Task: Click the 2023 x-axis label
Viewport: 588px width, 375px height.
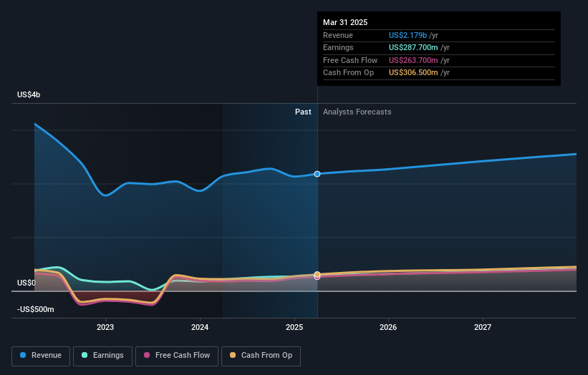Action: [x=105, y=328]
